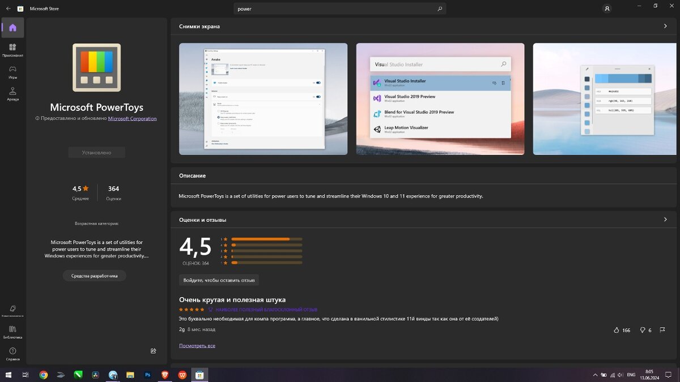The width and height of the screenshot is (680, 382).
Task: Open What's New in the sidebar
Action: point(13,311)
